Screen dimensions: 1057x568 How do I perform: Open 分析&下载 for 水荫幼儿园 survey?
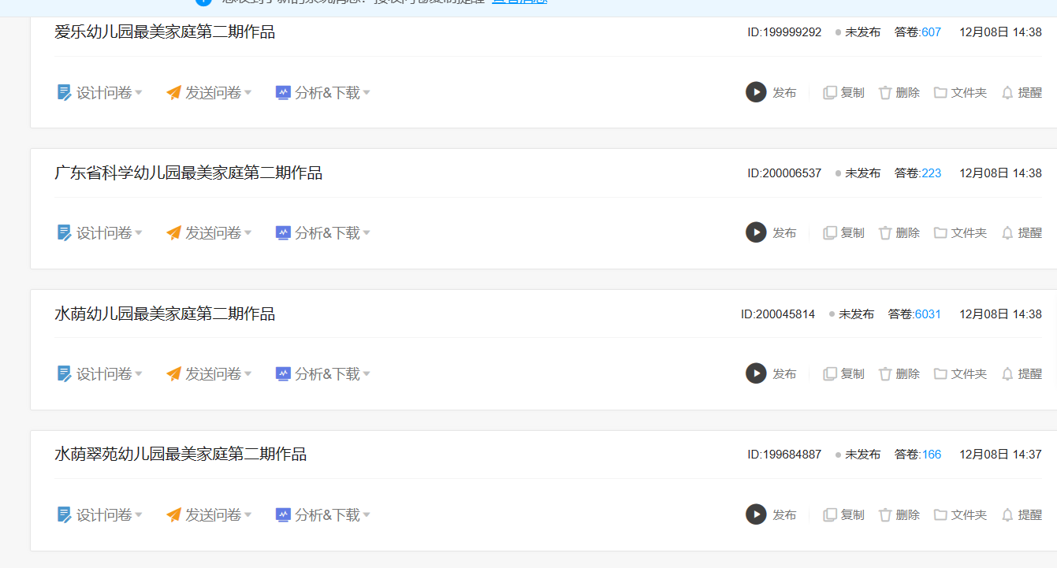point(322,374)
